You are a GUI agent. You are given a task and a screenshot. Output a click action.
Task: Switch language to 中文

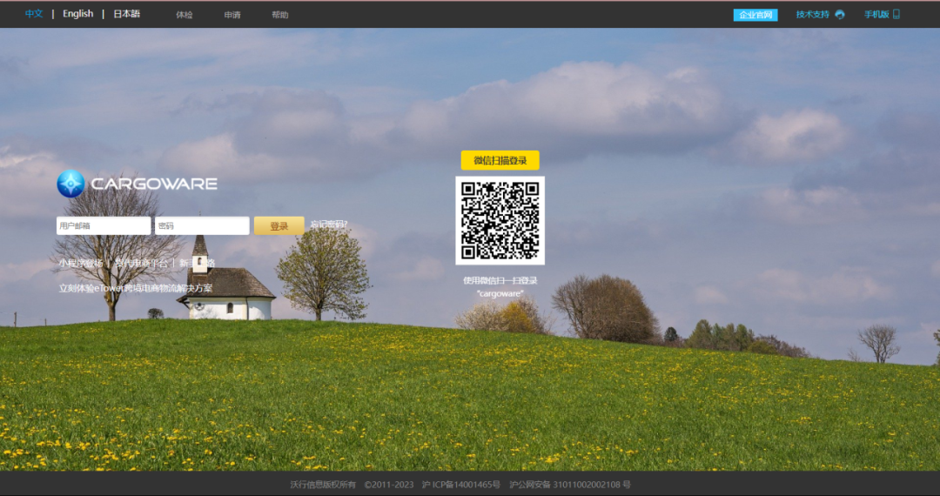click(34, 14)
